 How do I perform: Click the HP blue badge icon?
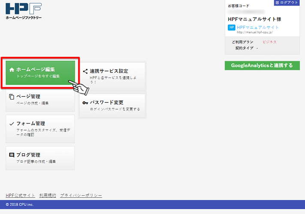coord(232,27)
